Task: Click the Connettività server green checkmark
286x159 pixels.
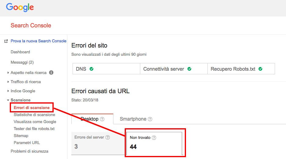Action: [x=189, y=69]
